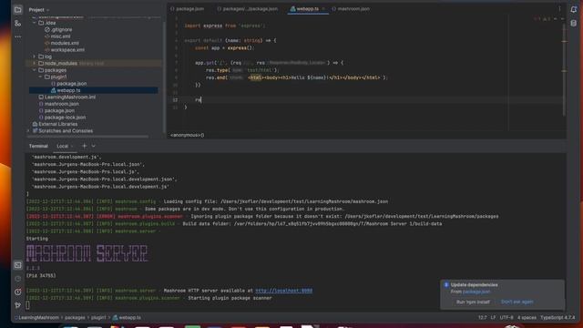This screenshot has width=583, height=328.
Task: Switch to the package.json editor tab
Action: pyautogui.click(x=187, y=9)
